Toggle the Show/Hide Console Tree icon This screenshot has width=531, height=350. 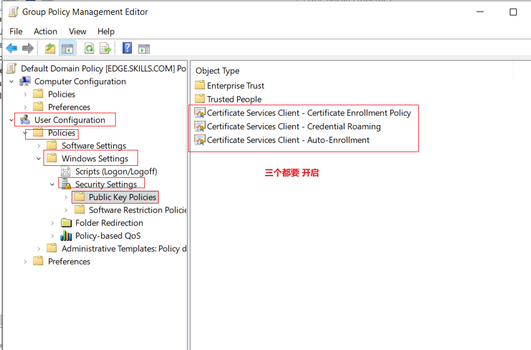(x=68, y=49)
